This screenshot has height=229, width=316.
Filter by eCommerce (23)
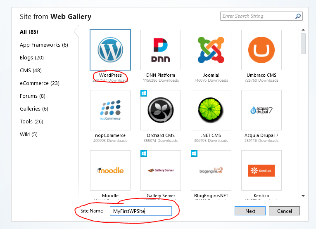click(x=40, y=83)
